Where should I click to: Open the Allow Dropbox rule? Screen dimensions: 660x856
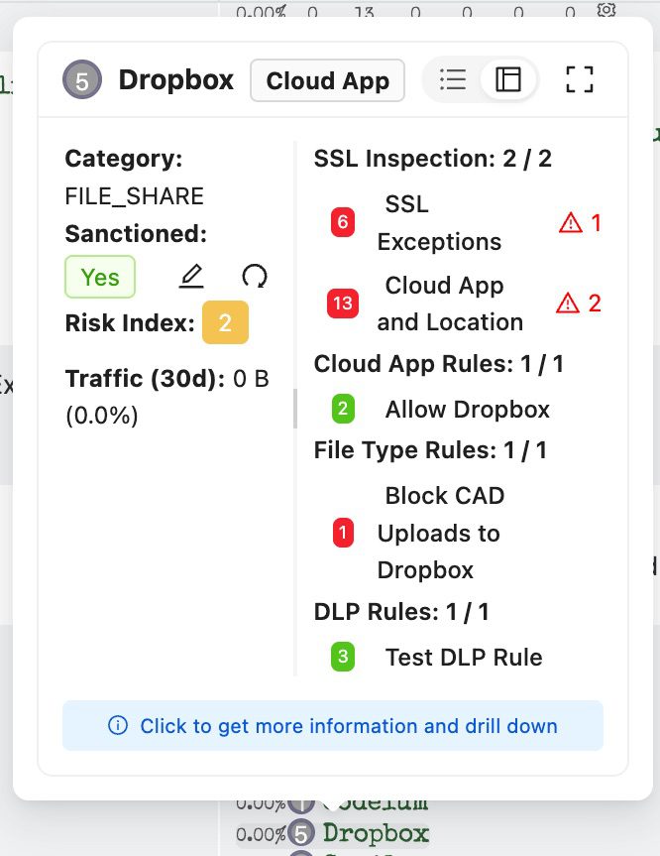(x=467, y=410)
